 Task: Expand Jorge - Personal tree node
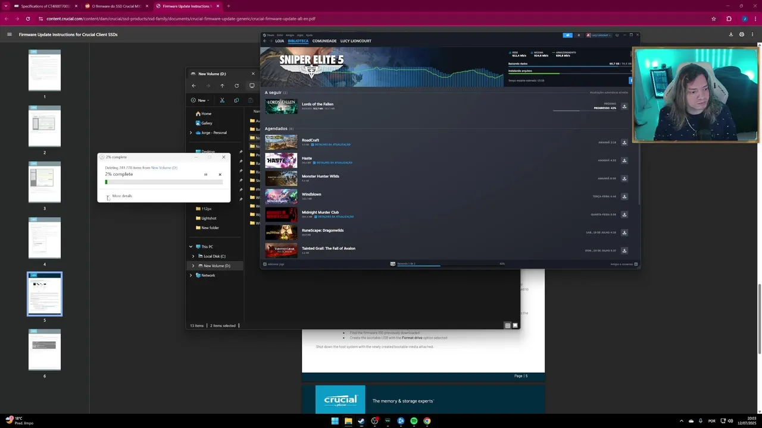click(x=191, y=133)
